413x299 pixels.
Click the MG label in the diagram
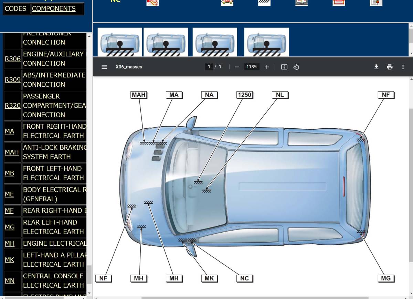click(386, 278)
